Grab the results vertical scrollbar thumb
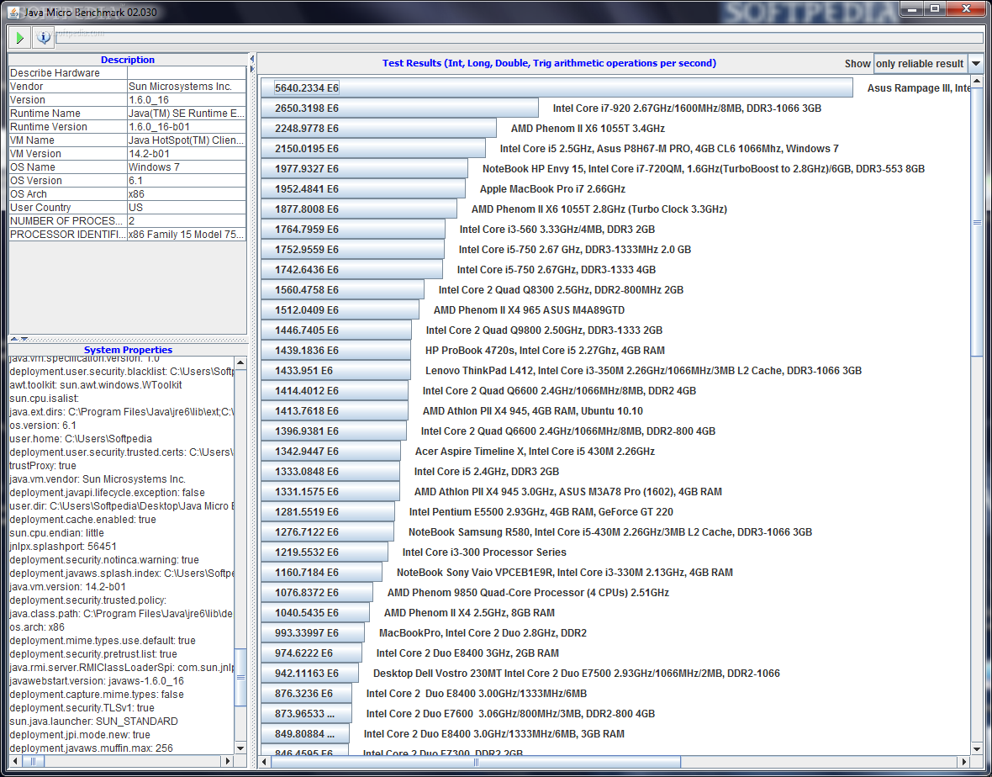The height and width of the screenshot is (777, 992). (977, 221)
